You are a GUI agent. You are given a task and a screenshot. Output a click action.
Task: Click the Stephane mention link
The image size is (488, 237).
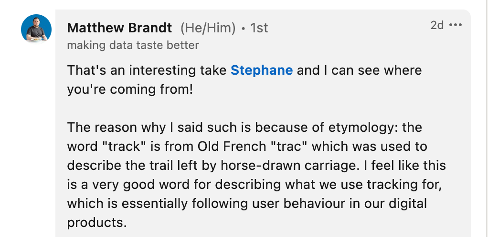pos(262,70)
